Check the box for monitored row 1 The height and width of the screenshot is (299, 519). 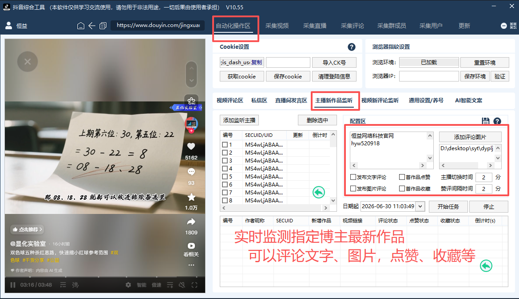point(225,145)
